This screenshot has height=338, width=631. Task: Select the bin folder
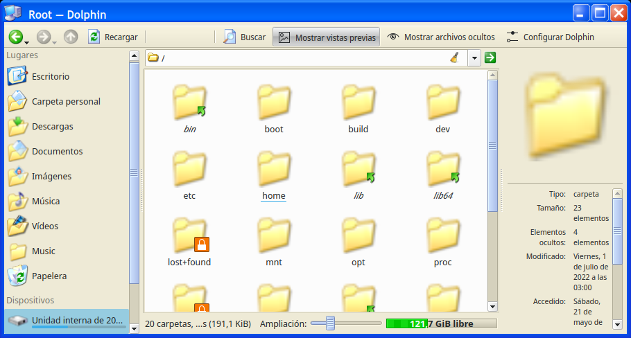(x=189, y=109)
